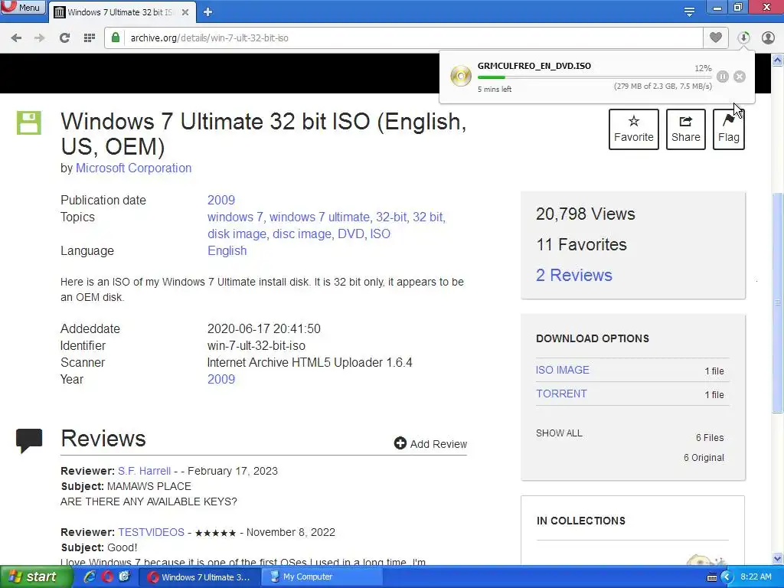Download the ISO IMAGE file
This screenshot has height=588, width=784.
coord(563,370)
